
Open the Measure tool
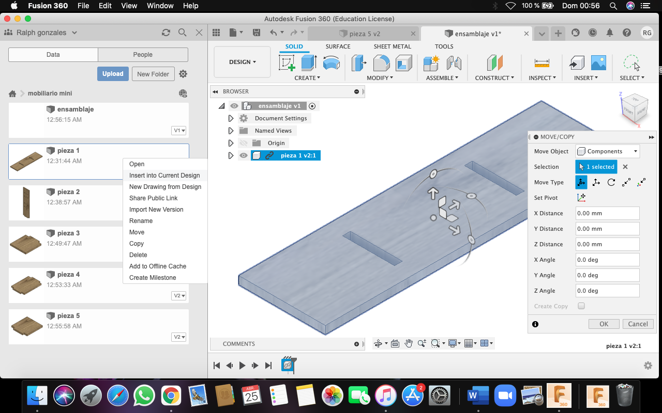pyautogui.click(x=542, y=63)
